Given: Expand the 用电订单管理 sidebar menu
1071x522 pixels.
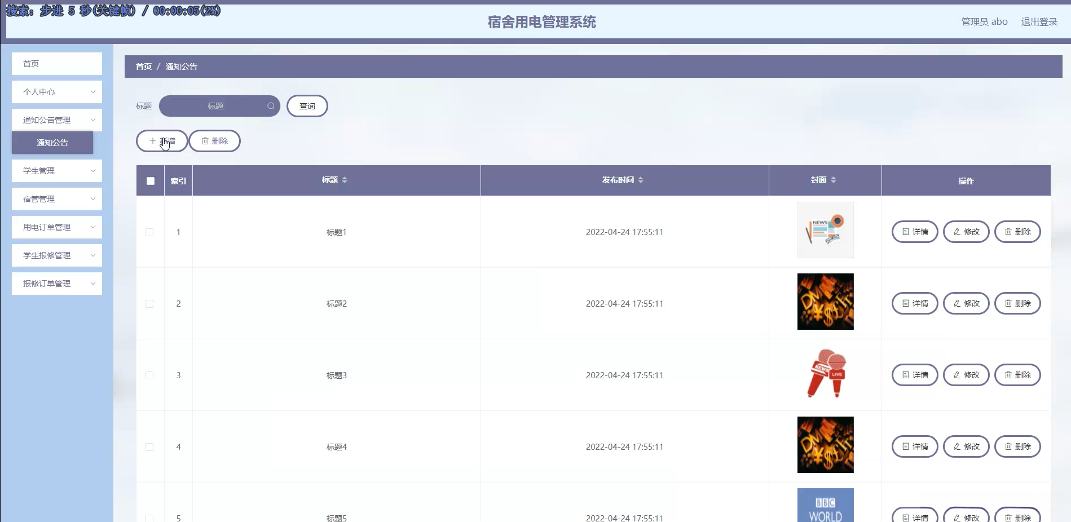Looking at the screenshot, I should click(x=57, y=227).
